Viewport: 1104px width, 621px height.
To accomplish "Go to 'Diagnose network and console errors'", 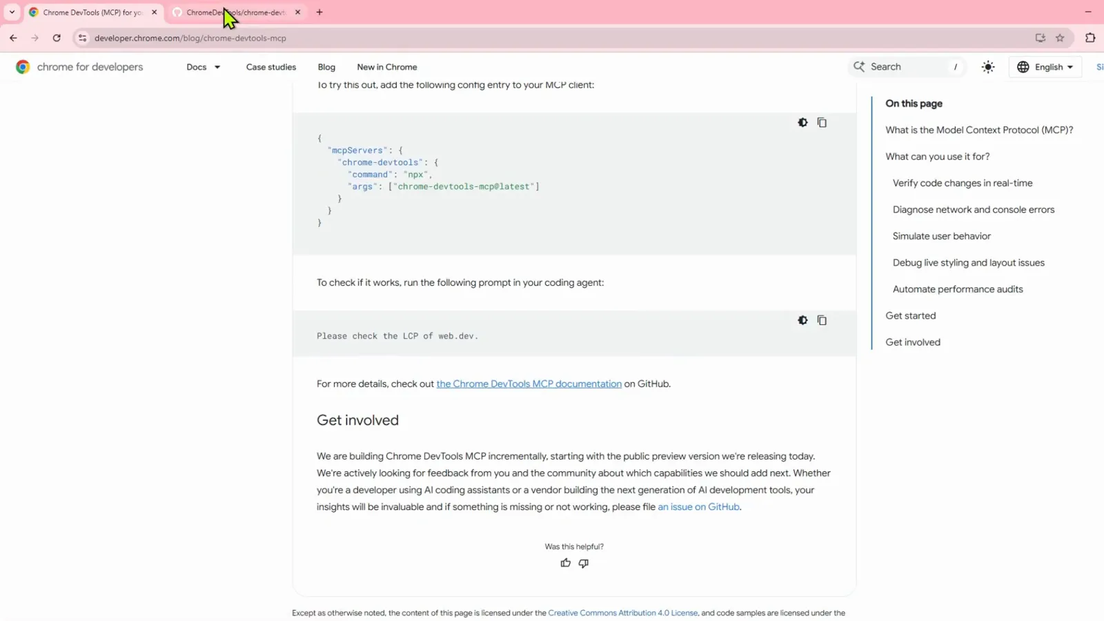I will pos(974,210).
